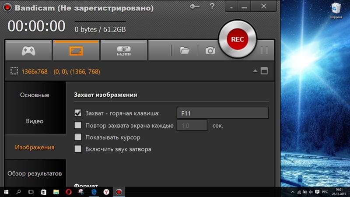This screenshot has width=350, height=197.
Task: Click the pause recording icon
Action: [264, 50]
